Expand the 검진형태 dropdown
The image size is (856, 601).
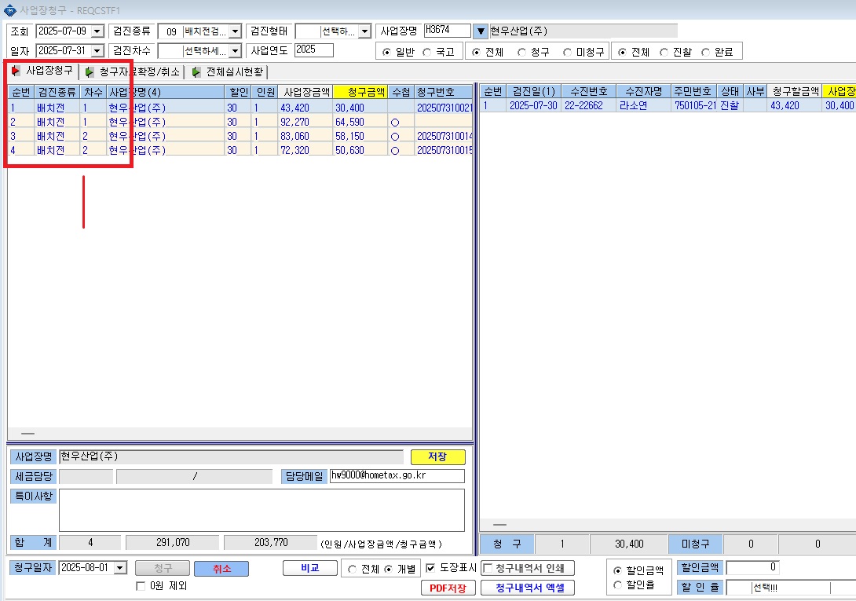(x=365, y=31)
